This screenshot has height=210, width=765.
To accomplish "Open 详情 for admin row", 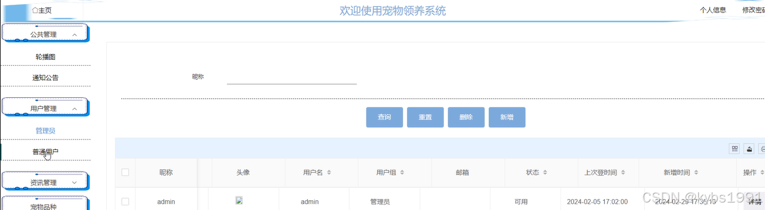I will (755, 201).
